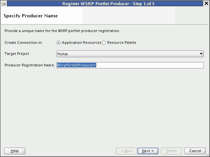Click the unique name instruction text
Viewport: 210px width, 157px height.
[62, 31]
